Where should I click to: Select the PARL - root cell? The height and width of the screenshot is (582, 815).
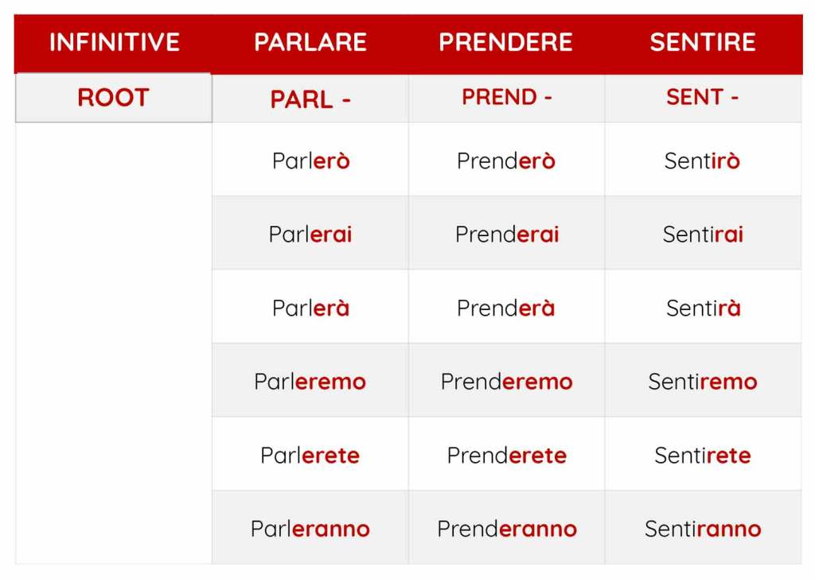tap(310, 99)
